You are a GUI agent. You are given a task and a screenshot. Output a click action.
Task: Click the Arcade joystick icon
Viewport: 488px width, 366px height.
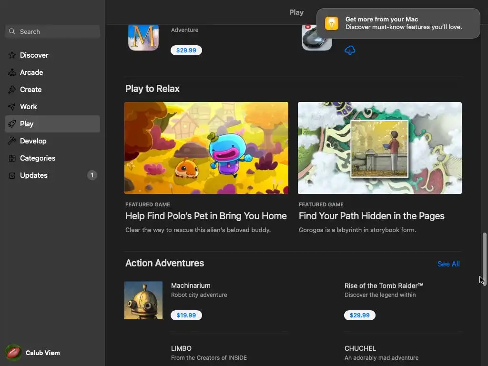point(12,72)
